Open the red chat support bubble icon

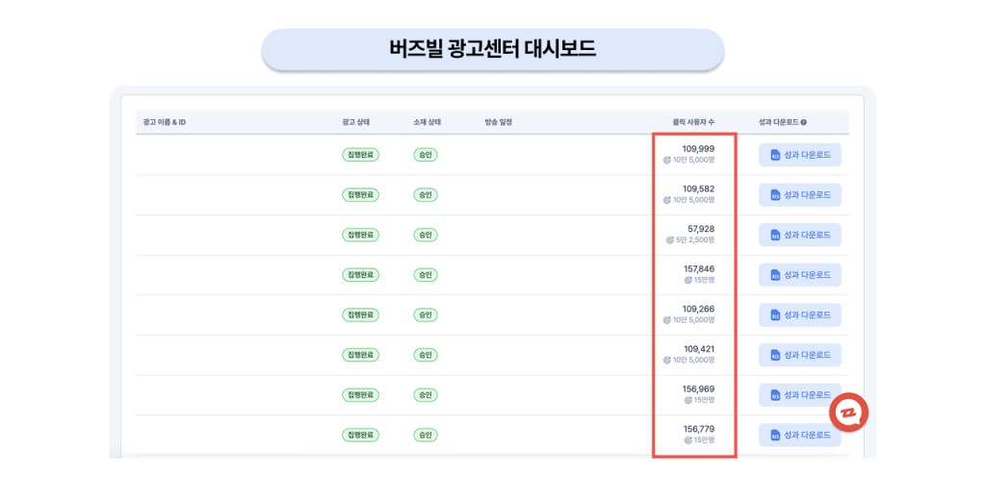tap(848, 413)
